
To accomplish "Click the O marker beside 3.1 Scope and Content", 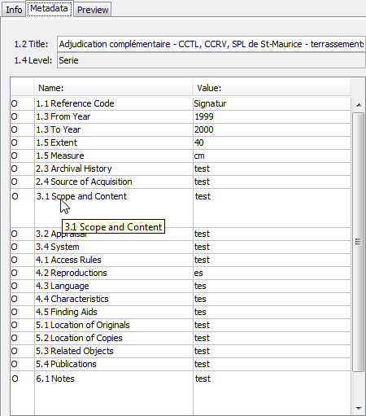I will coord(15,196).
